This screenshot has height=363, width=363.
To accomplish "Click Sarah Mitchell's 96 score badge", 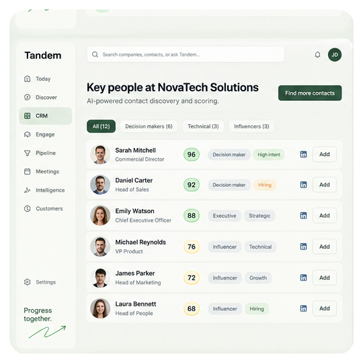I will pyautogui.click(x=192, y=155).
